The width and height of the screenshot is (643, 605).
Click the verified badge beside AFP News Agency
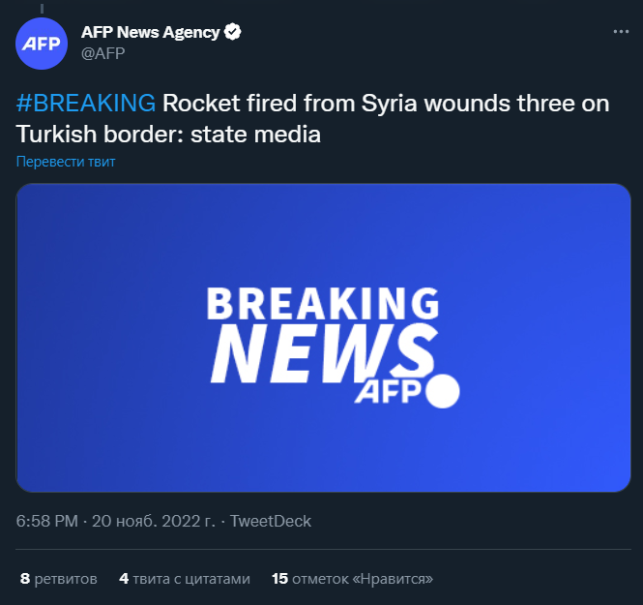tap(233, 32)
